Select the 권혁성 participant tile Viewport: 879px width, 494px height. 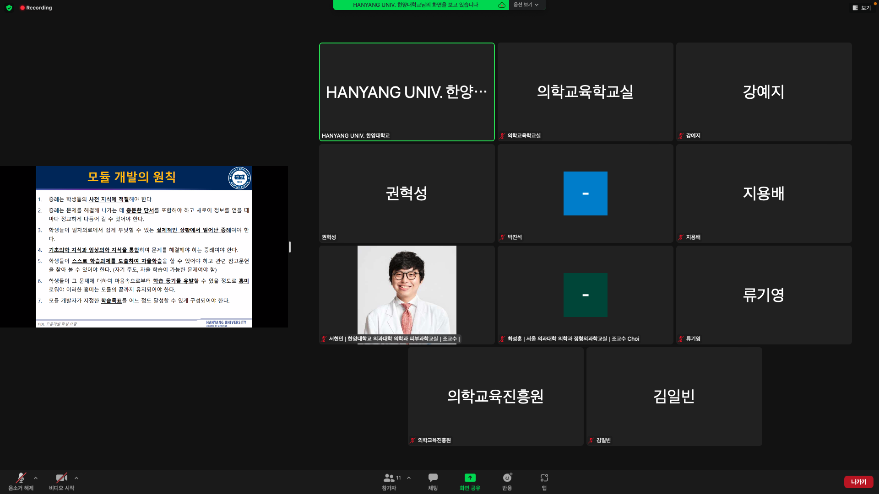(x=407, y=193)
